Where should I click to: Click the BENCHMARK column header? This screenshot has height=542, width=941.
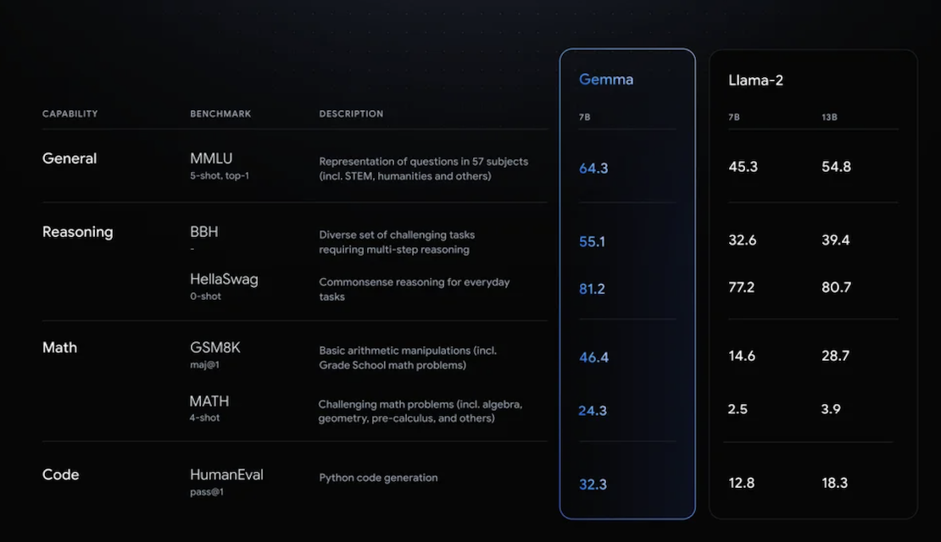[x=220, y=114]
